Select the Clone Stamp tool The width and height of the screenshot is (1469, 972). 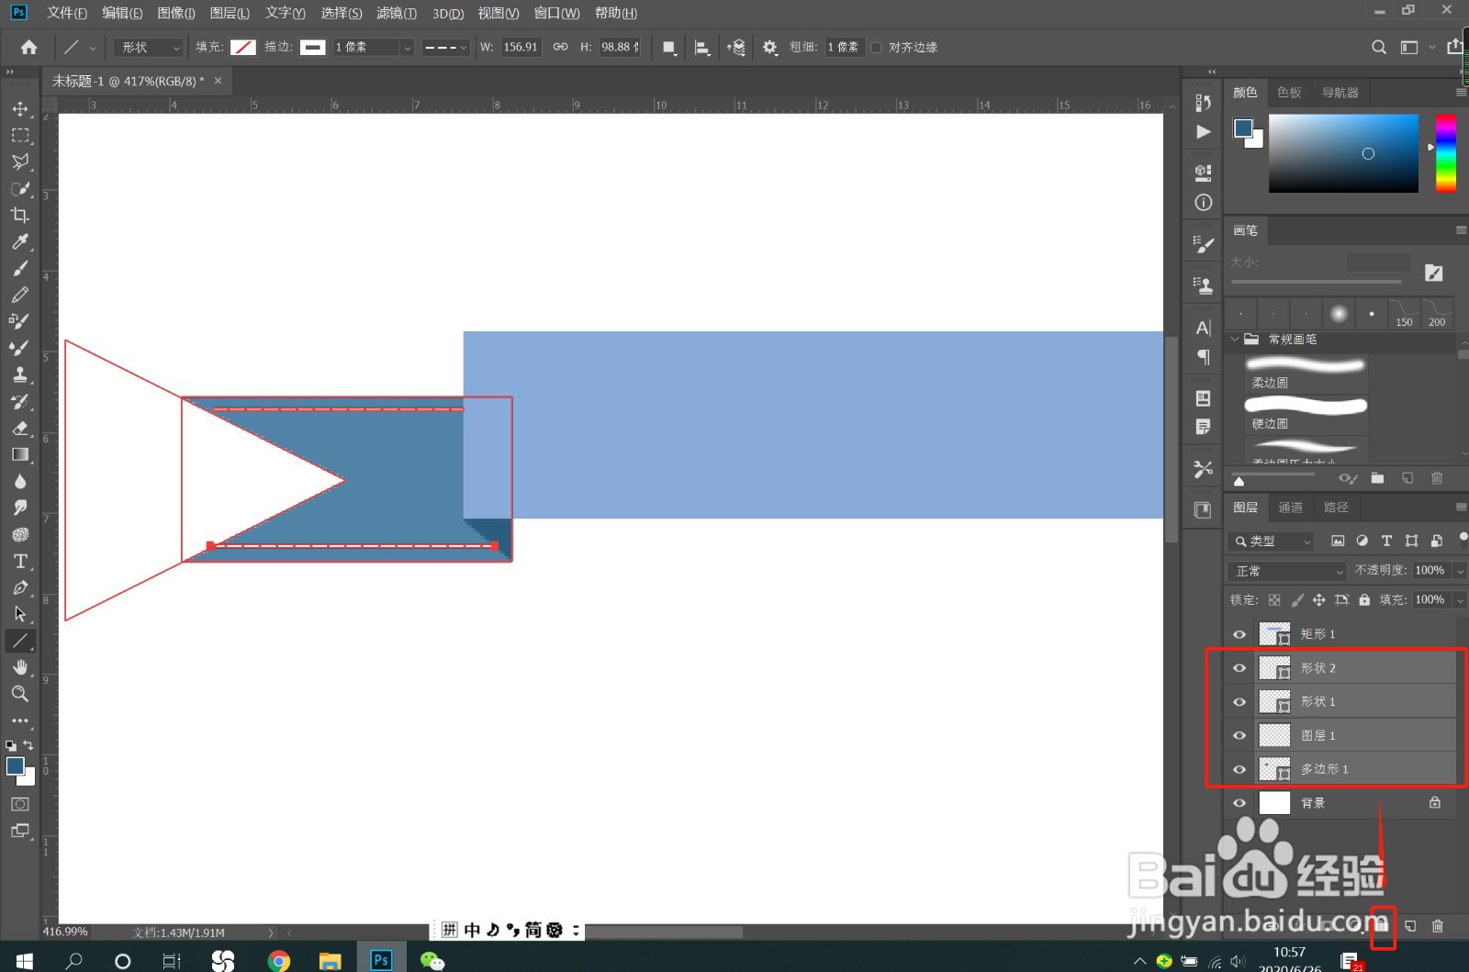(x=19, y=374)
